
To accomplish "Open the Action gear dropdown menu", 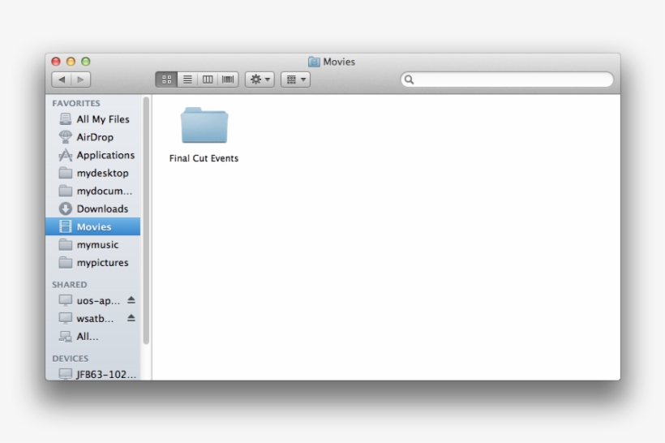I will [260, 80].
